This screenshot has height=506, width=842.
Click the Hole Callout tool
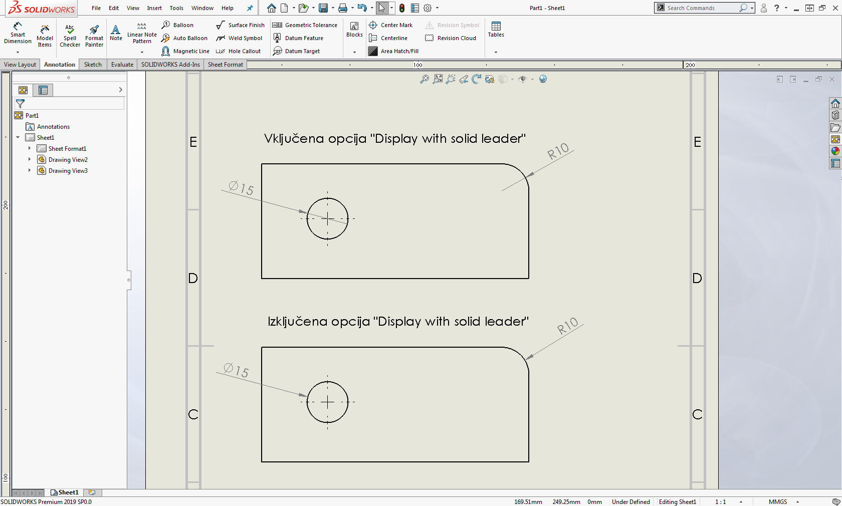tap(239, 51)
